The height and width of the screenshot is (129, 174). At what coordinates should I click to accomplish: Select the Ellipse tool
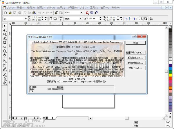pos(5,47)
